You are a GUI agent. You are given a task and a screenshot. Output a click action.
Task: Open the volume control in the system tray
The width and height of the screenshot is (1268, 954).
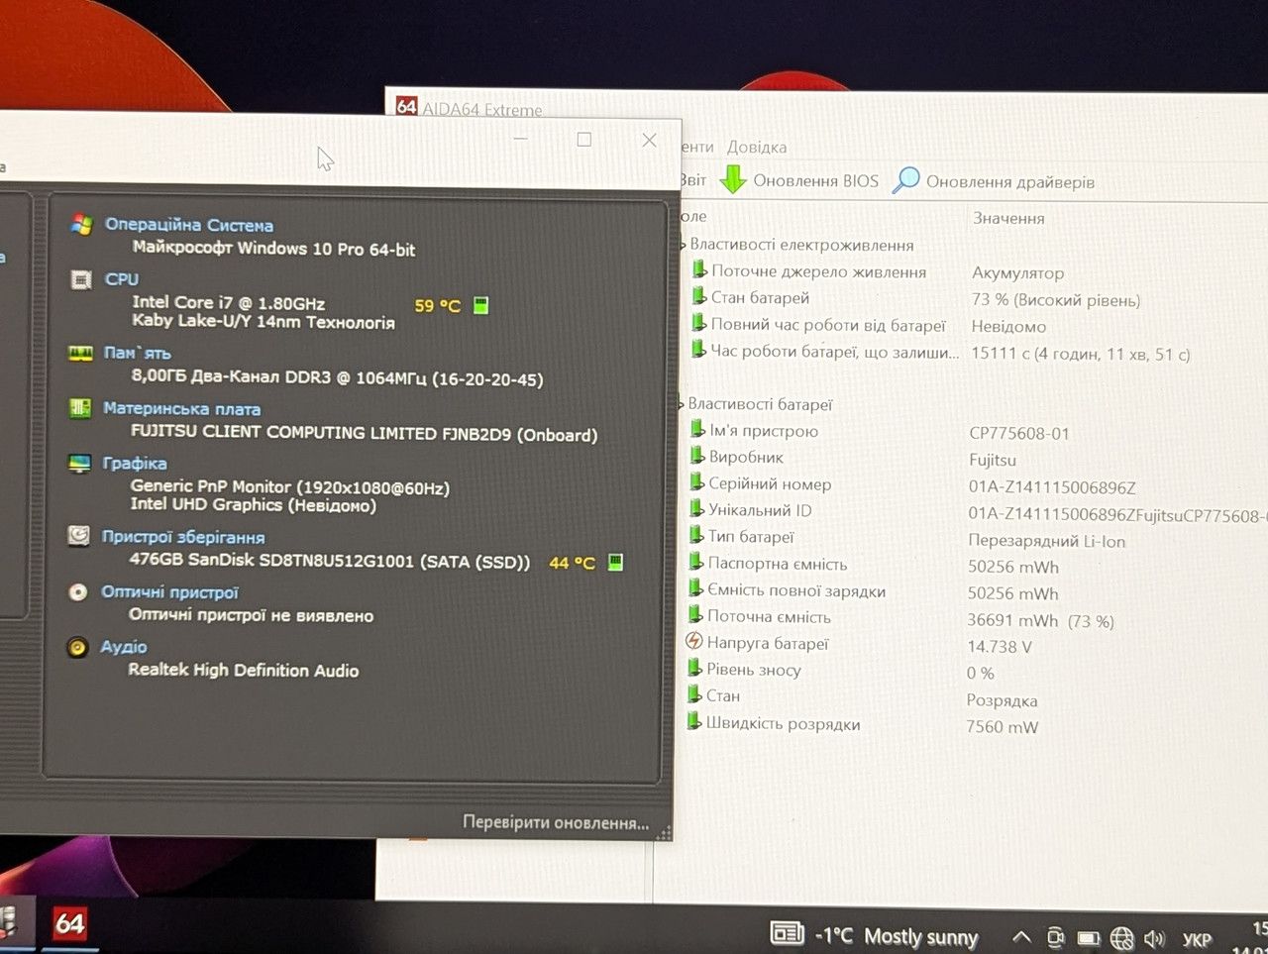[x=1154, y=938]
